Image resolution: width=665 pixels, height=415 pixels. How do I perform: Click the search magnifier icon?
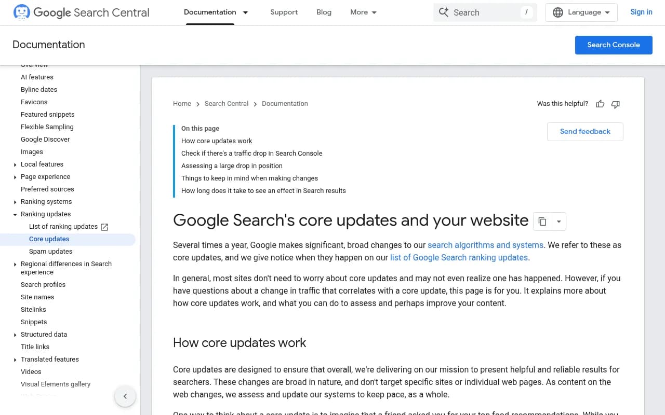click(444, 12)
